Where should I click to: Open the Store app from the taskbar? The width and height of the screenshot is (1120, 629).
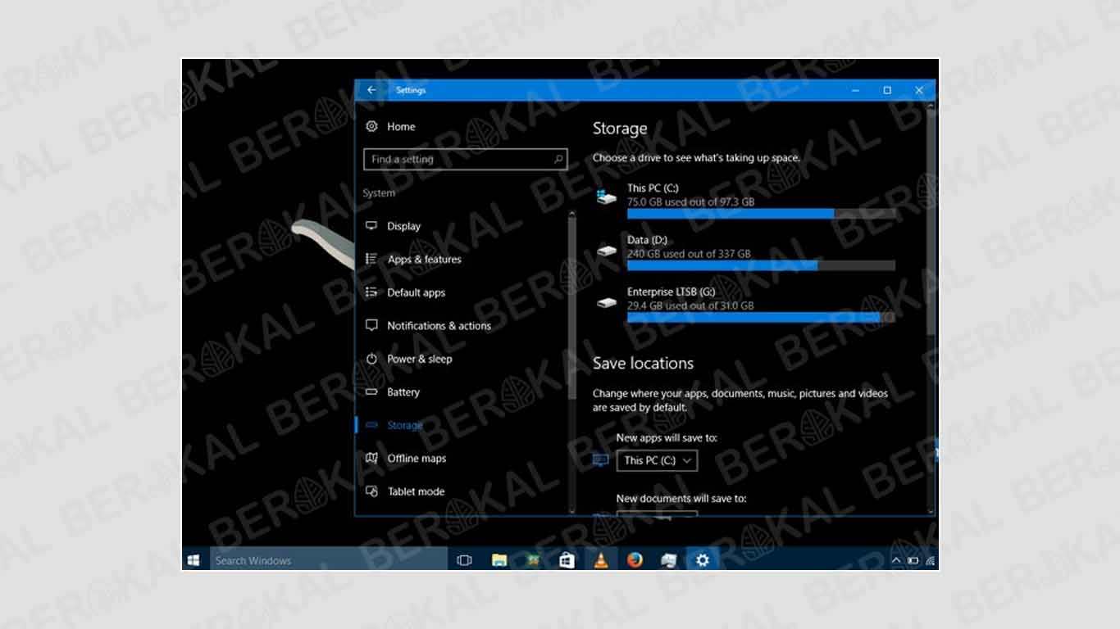pyautogui.click(x=566, y=560)
